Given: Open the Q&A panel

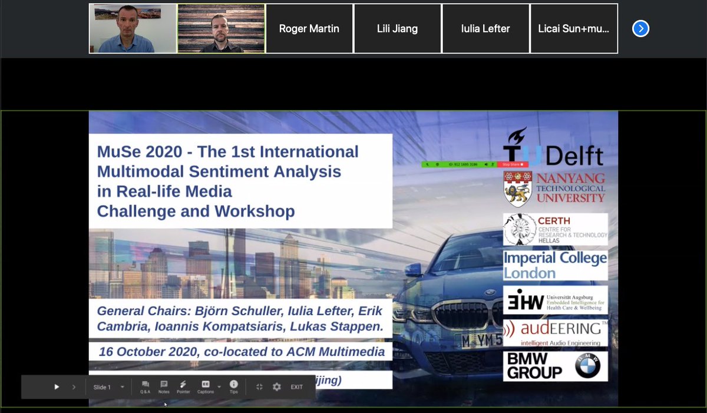Looking at the screenshot, I should (x=145, y=387).
